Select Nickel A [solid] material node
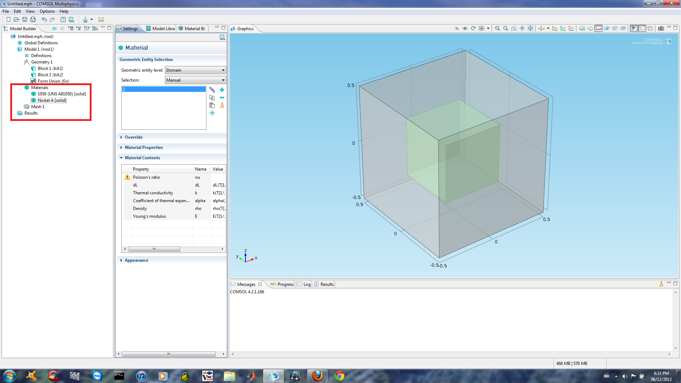681x383 pixels. coord(52,100)
